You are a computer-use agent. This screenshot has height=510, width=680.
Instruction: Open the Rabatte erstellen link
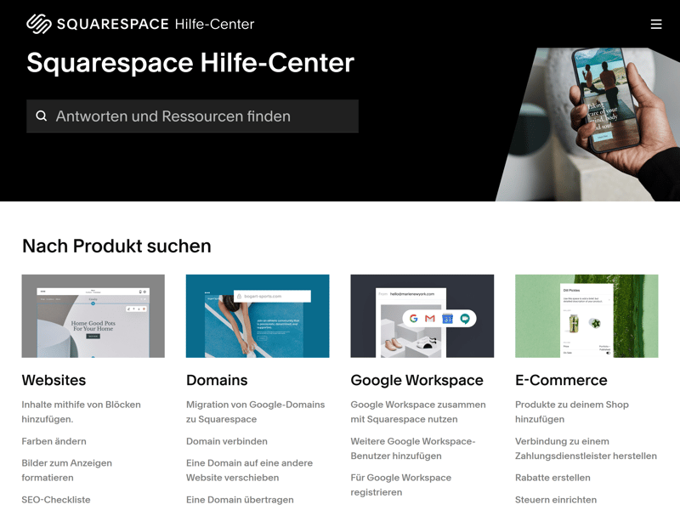pos(552,478)
